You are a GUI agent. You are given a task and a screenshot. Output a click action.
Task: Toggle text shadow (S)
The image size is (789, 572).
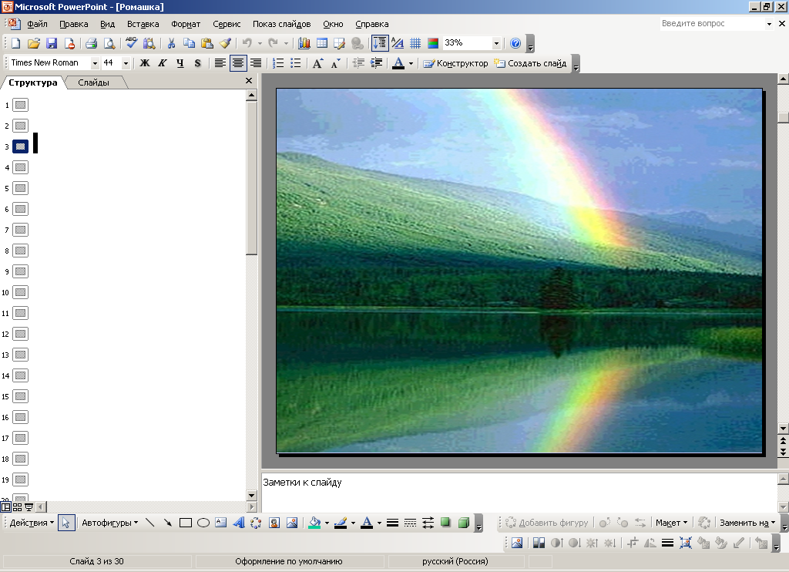[x=198, y=63]
